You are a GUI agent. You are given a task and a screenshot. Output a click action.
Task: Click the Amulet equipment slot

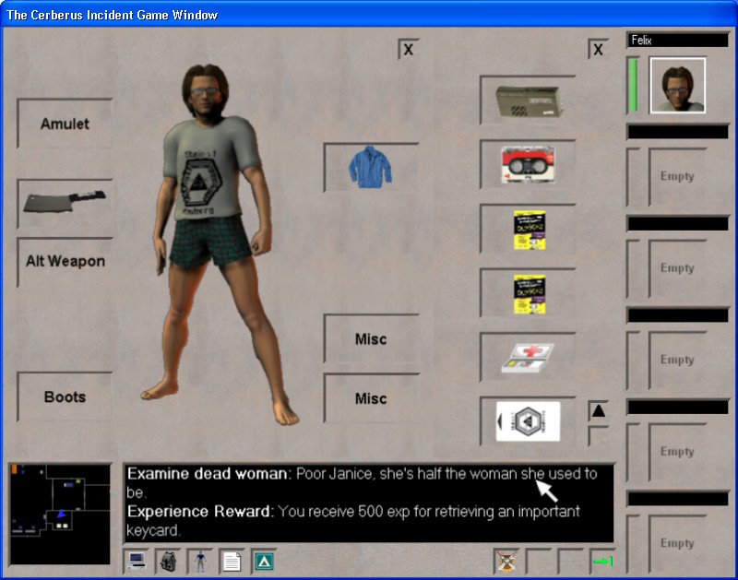(x=65, y=124)
